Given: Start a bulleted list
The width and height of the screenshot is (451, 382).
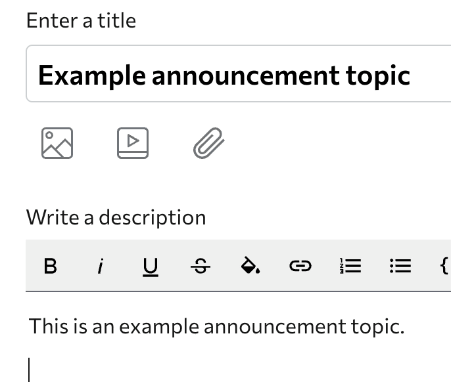Looking at the screenshot, I should 400,266.
